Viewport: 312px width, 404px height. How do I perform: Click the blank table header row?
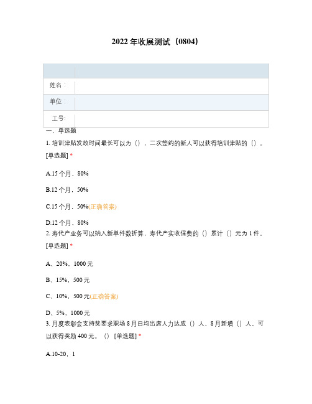[156, 71]
